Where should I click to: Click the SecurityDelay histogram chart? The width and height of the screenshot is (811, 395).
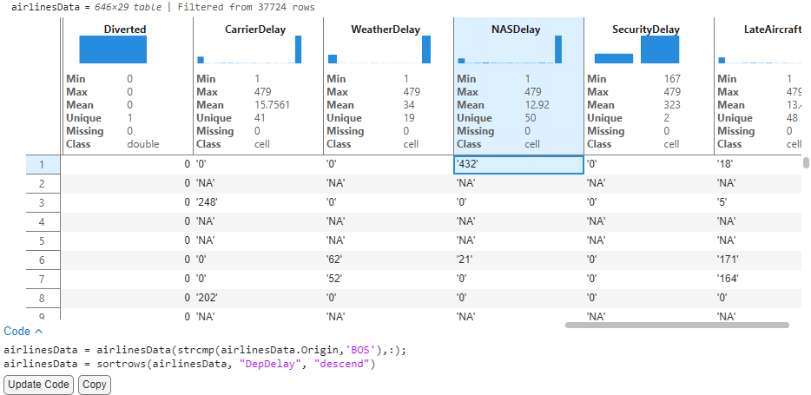pyautogui.click(x=642, y=50)
